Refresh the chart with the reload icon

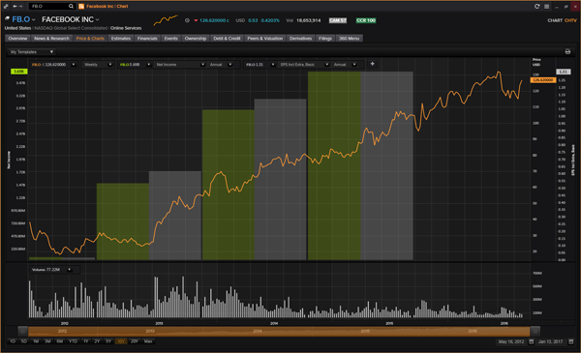(536, 7)
